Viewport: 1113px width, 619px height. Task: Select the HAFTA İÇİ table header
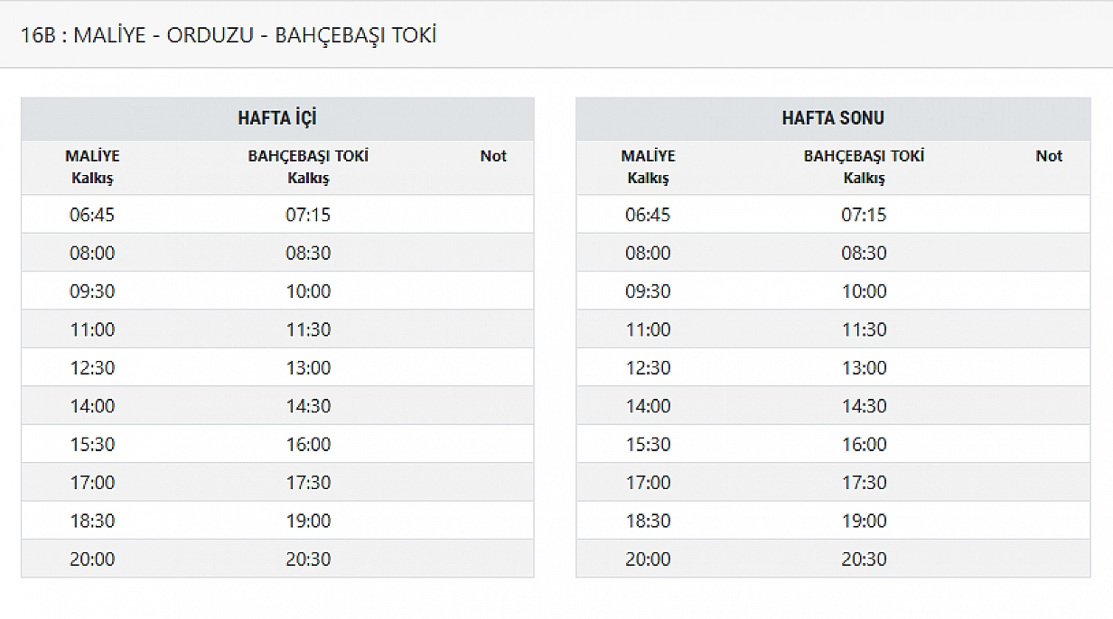tap(277, 118)
